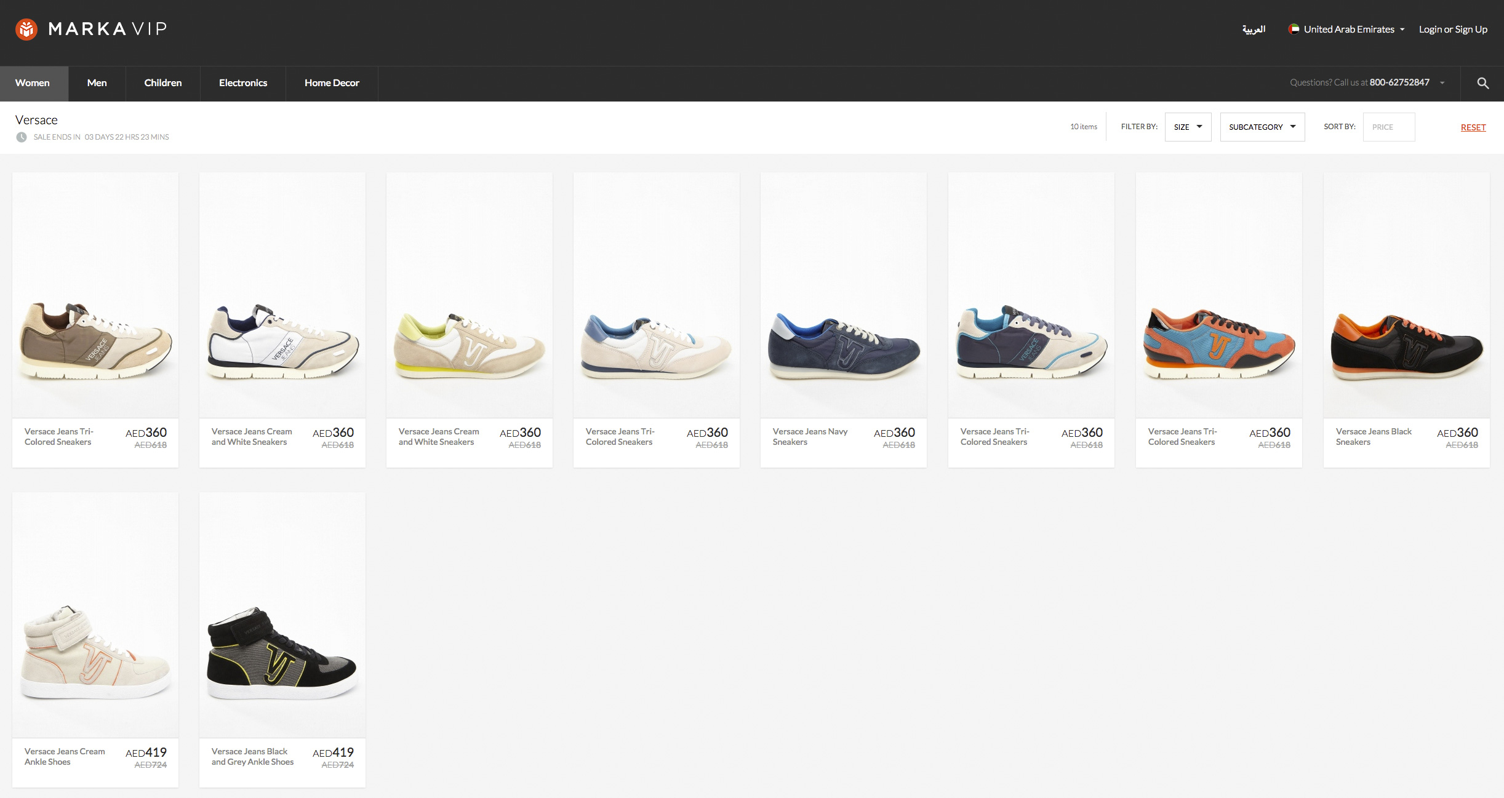1504x798 pixels.
Task: Open the Men category tab
Action: click(97, 83)
